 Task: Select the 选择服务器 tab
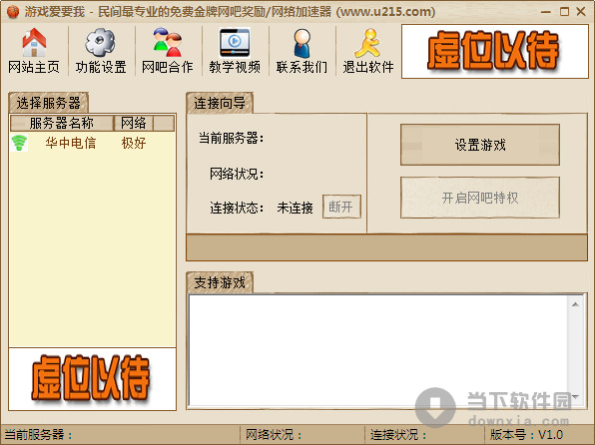[48, 103]
